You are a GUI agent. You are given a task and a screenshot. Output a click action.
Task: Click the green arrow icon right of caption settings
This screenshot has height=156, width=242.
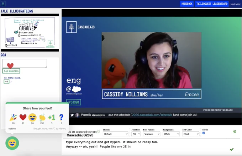pos(235,131)
